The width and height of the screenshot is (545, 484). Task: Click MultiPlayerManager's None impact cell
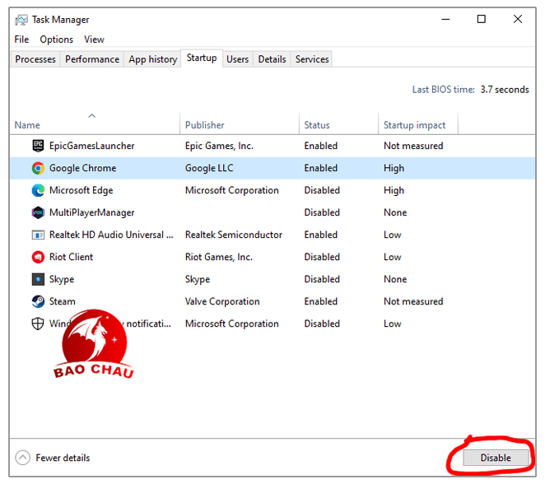coord(395,212)
